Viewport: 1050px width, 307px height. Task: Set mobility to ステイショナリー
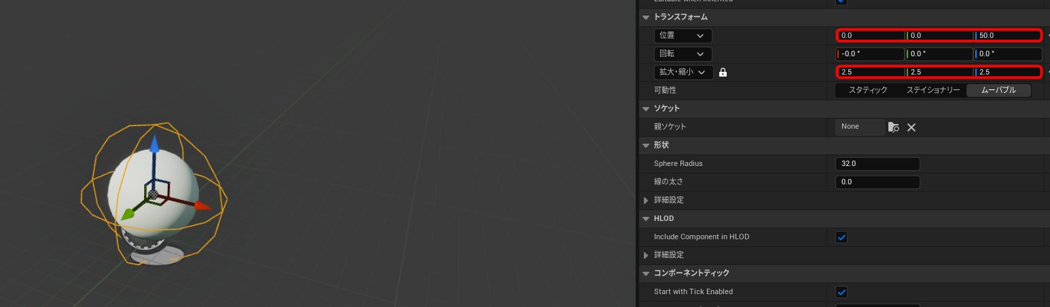pyautogui.click(x=933, y=90)
